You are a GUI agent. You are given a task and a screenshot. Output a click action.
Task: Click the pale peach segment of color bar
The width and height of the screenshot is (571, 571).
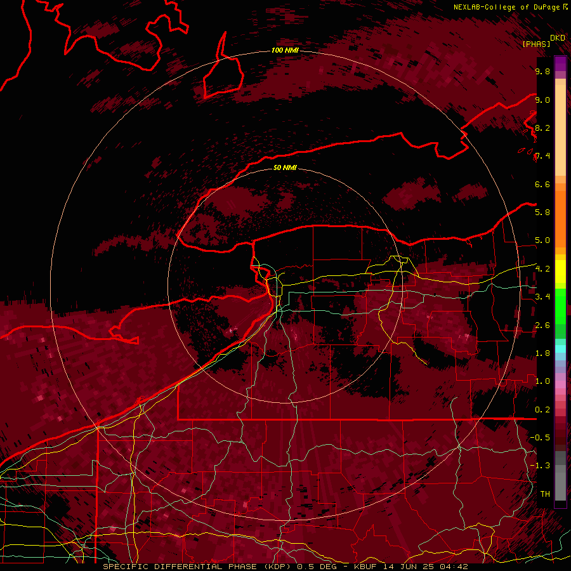(560, 129)
